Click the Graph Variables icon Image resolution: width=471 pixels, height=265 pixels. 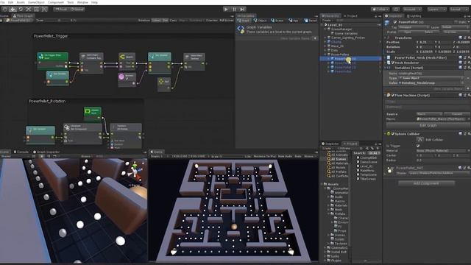tap(241, 29)
